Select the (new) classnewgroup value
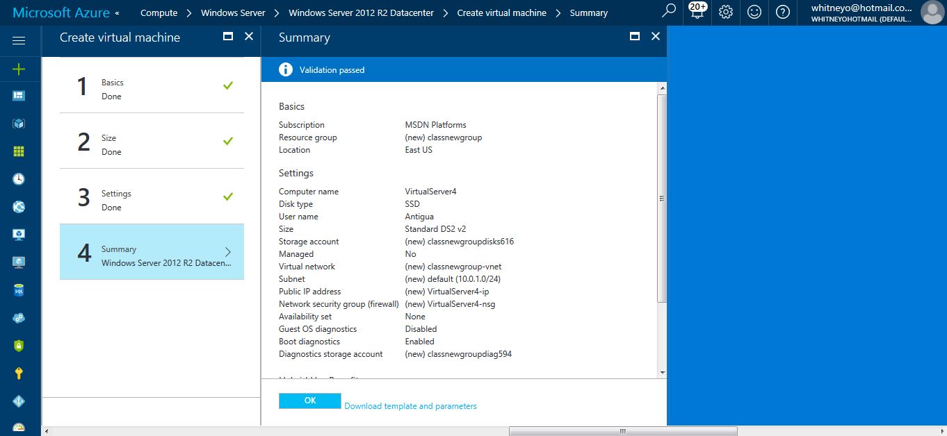Image resolution: width=947 pixels, height=436 pixels. point(443,137)
